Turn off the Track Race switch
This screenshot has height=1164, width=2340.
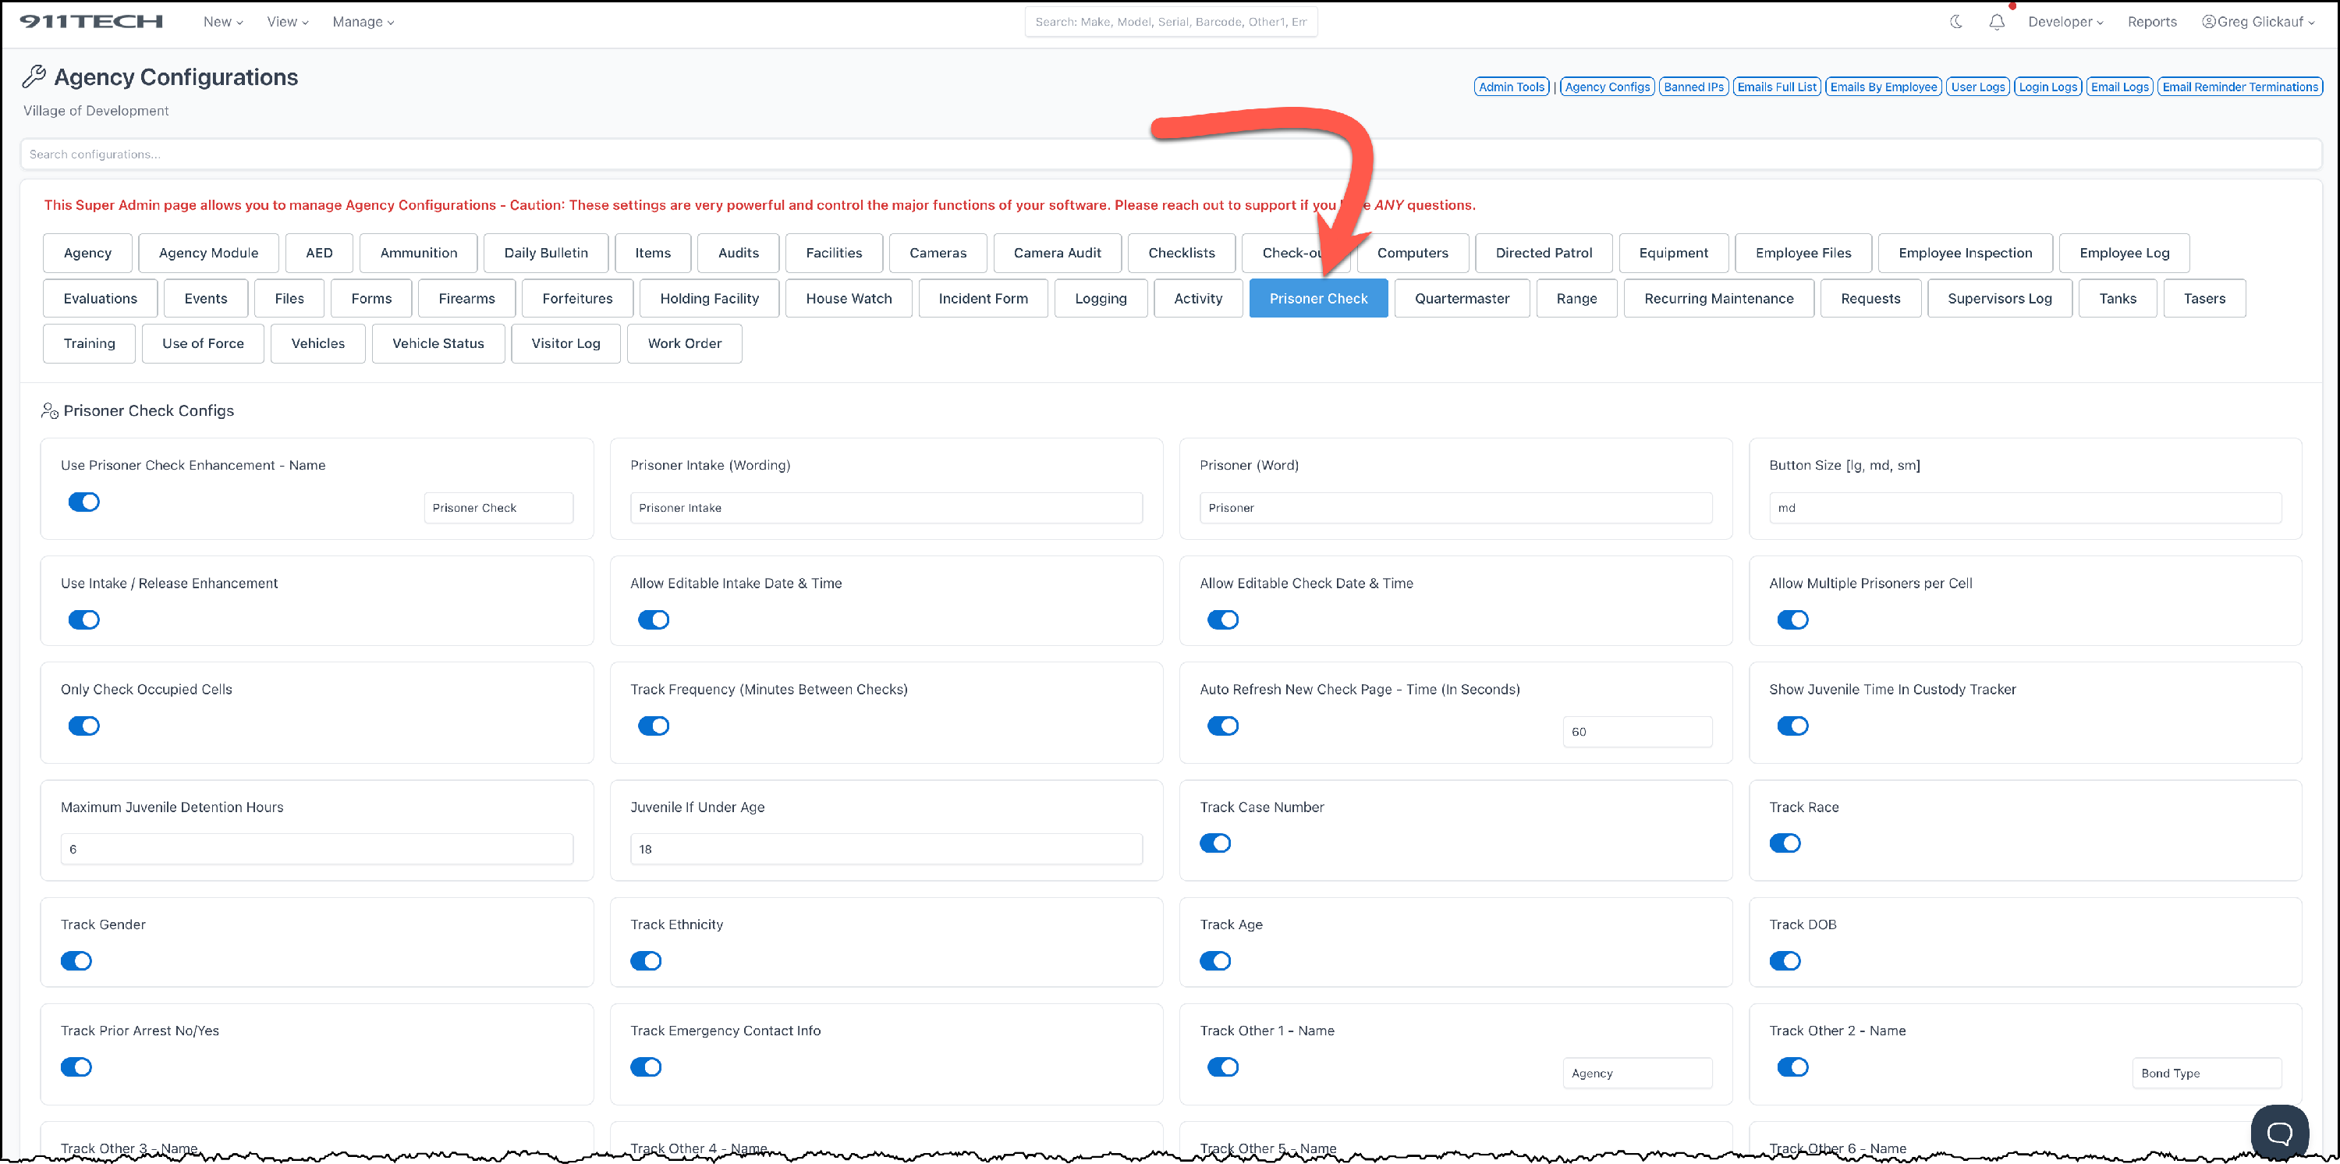tap(1784, 843)
